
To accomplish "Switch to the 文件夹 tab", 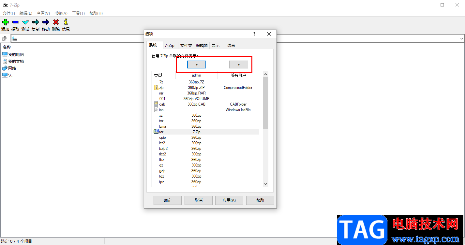I will tap(186, 46).
